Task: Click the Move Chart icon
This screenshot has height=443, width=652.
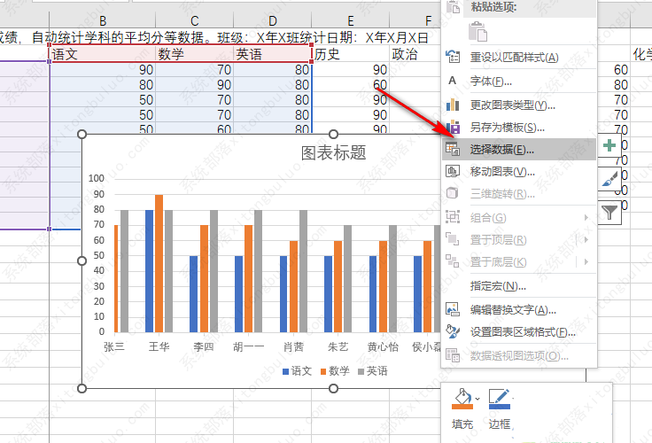Action: (453, 171)
